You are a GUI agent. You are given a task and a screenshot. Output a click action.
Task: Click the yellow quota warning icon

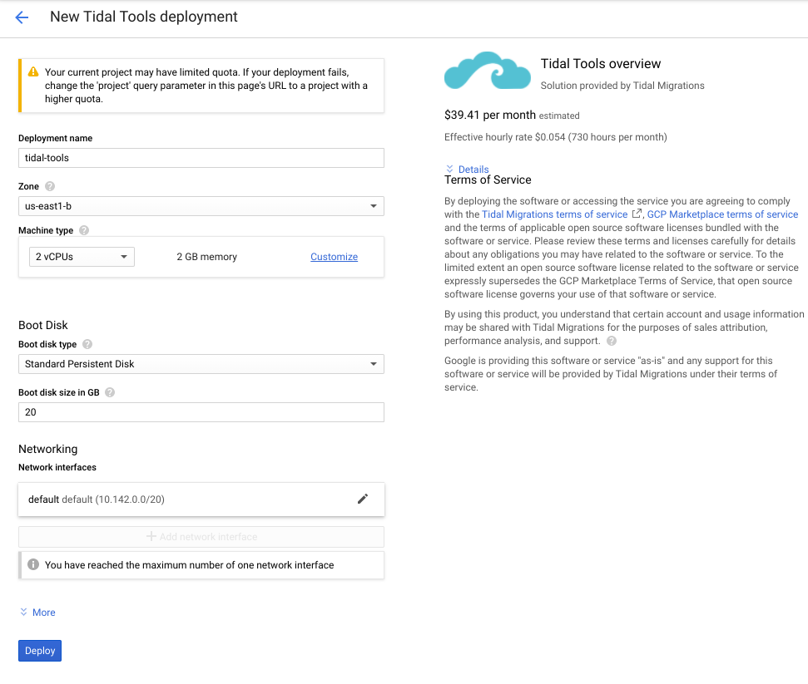click(x=33, y=72)
